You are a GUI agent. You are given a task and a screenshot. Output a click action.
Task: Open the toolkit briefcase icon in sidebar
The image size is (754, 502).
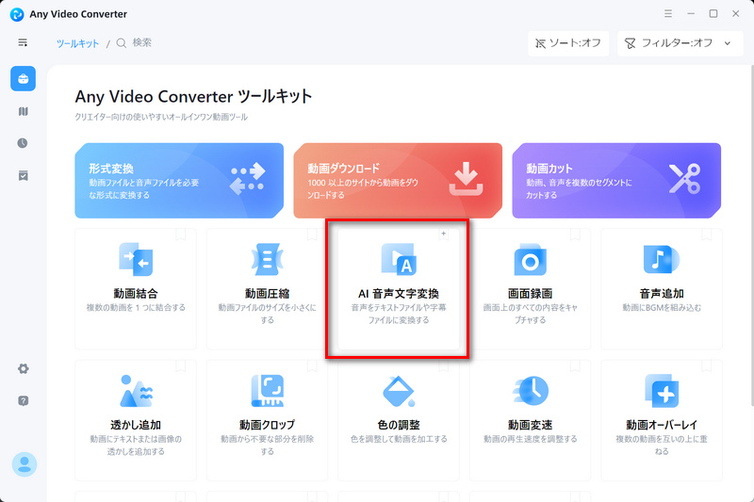tap(23, 79)
